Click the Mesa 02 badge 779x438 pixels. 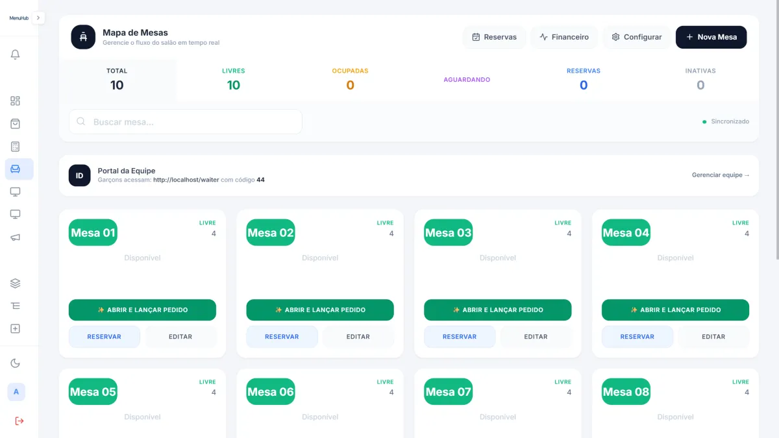[271, 232]
